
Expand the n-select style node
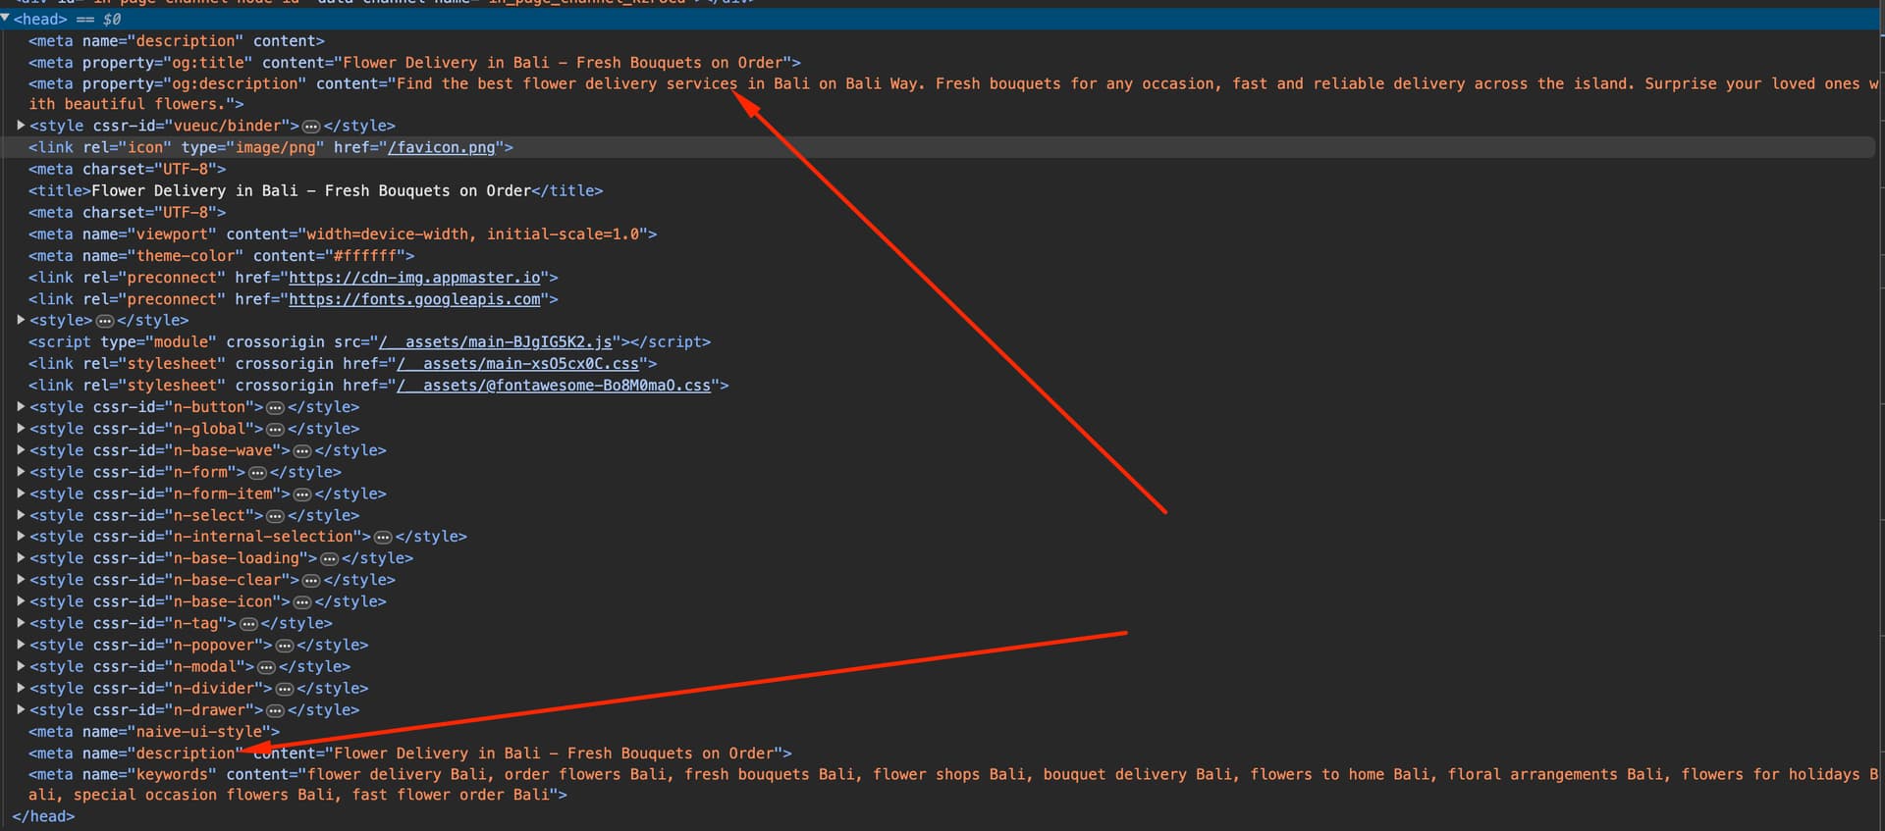coord(21,514)
